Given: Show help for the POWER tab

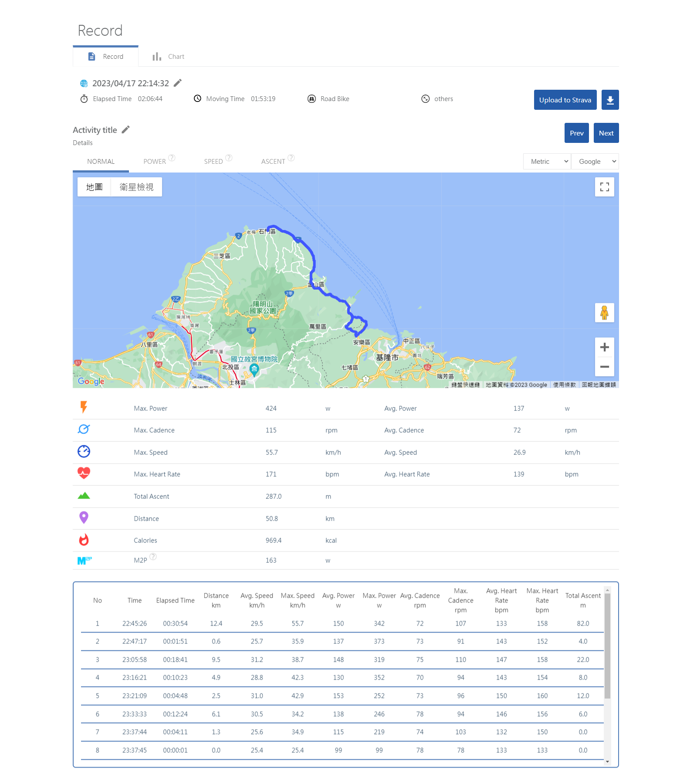Looking at the screenshot, I should (172, 158).
